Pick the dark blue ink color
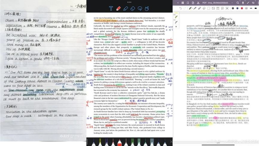The width and height of the screenshot is (259, 146). pyautogui.click(x=237, y=8)
